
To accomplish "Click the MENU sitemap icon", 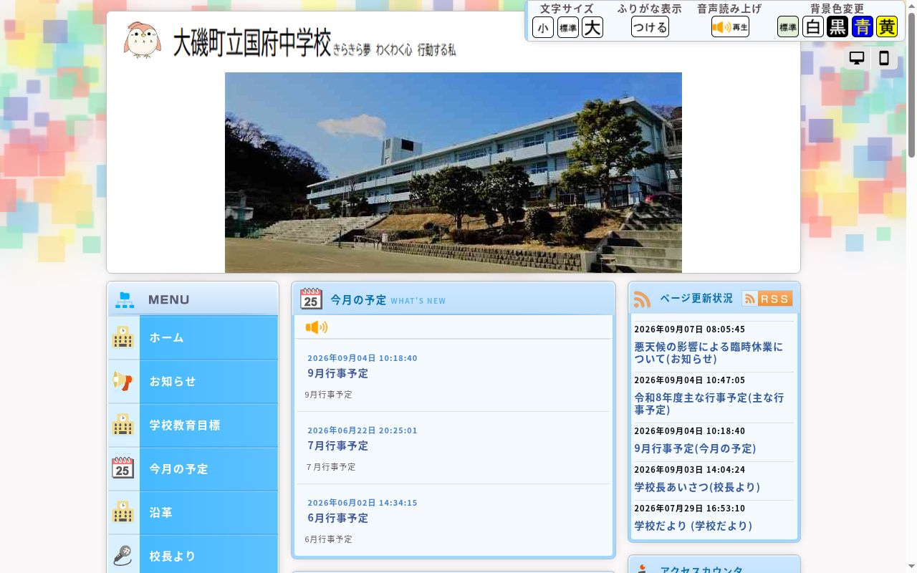I will (125, 300).
